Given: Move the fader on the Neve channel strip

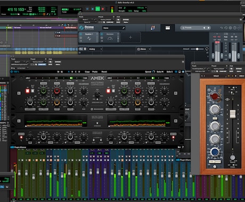Looking at the screenshot, I should pyautogui.click(x=233, y=114).
